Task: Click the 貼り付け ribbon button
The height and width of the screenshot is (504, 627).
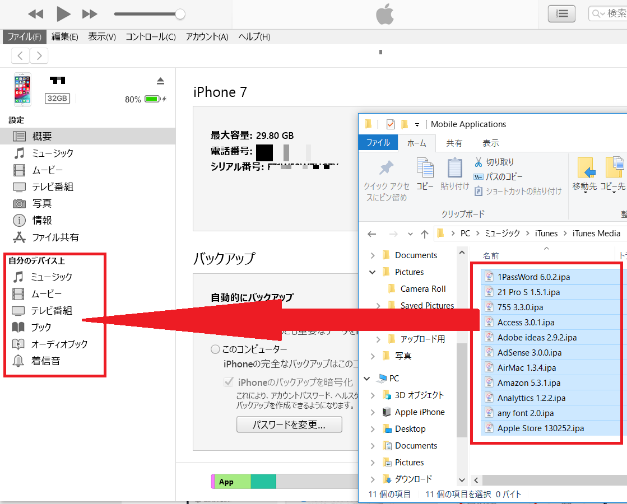Action: (x=454, y=174)
